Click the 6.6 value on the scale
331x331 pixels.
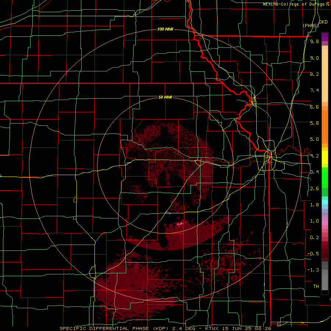click(x=314, y=107)
